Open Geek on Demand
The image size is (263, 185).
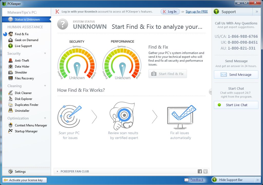click(26, 40)
